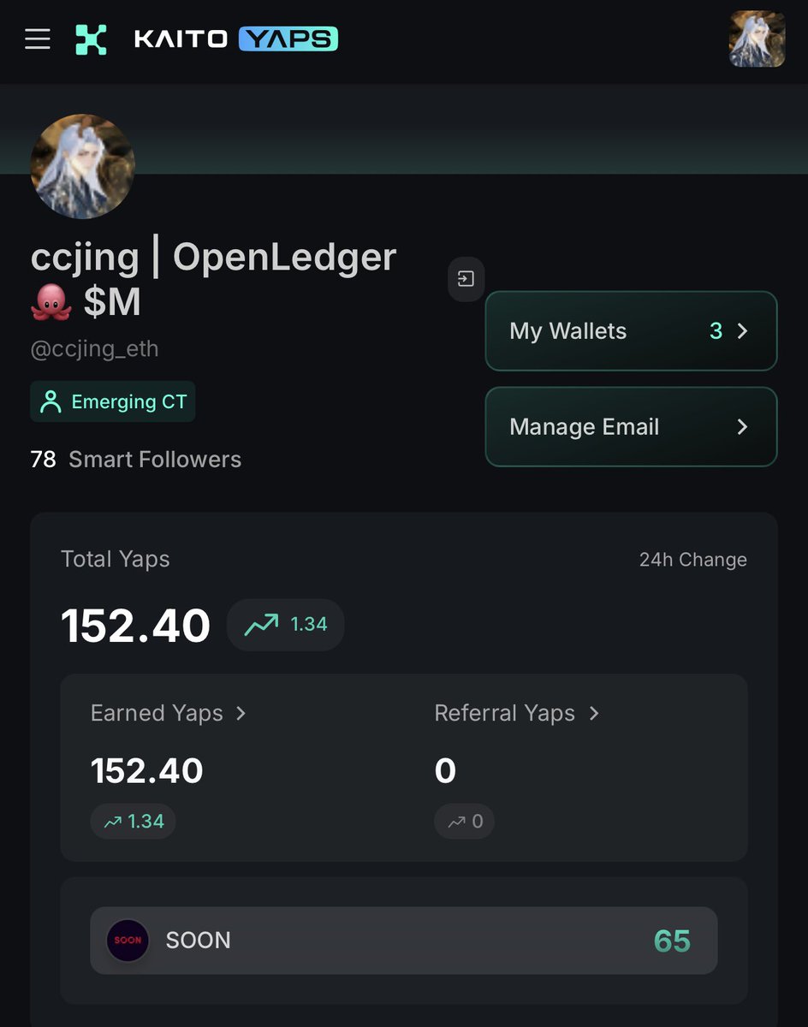Open the hamburger menu
The image size is (808, 1027).
pos(38,39)
